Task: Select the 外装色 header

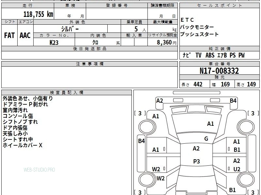Action: [77, 22]
